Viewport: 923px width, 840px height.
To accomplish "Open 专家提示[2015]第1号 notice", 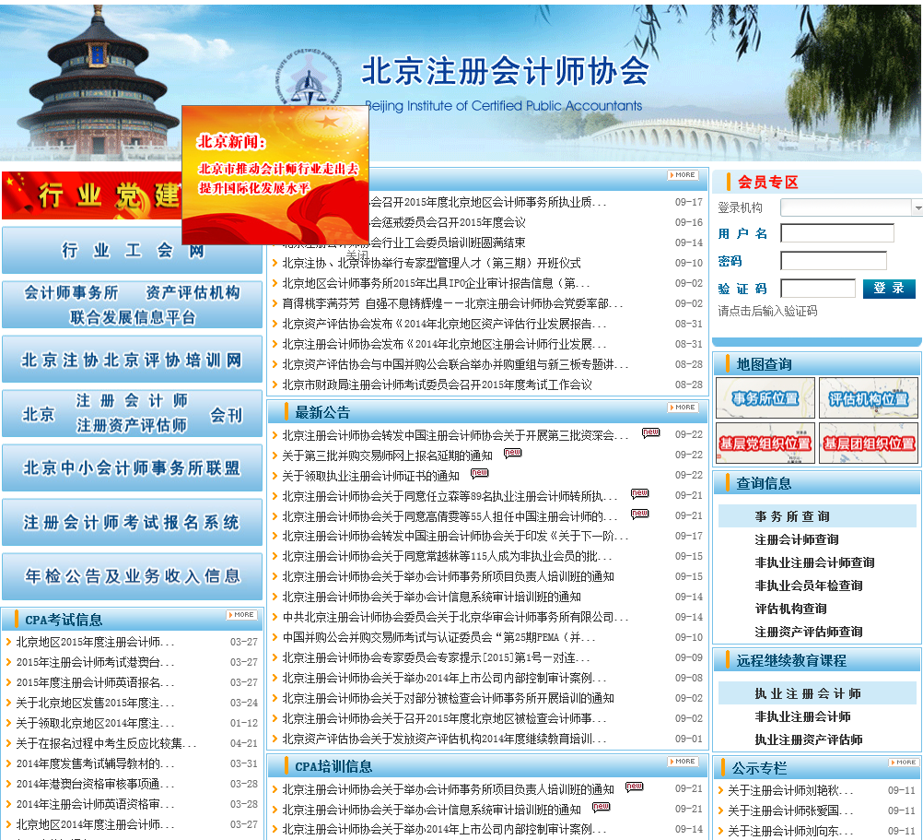I will (436, 657).
